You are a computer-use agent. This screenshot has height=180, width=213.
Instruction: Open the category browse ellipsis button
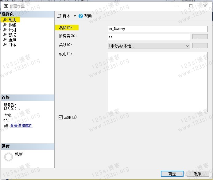(x=200, y=46)
